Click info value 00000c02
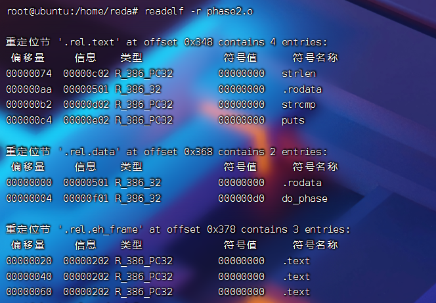The image size is (436, 303). (x=86, y=74)
